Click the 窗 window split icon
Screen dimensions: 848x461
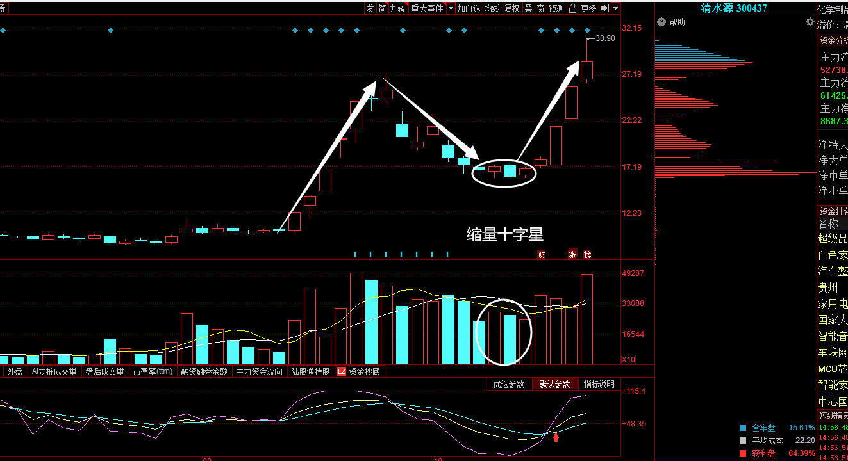pyautogui.click(x=540, y=7)
